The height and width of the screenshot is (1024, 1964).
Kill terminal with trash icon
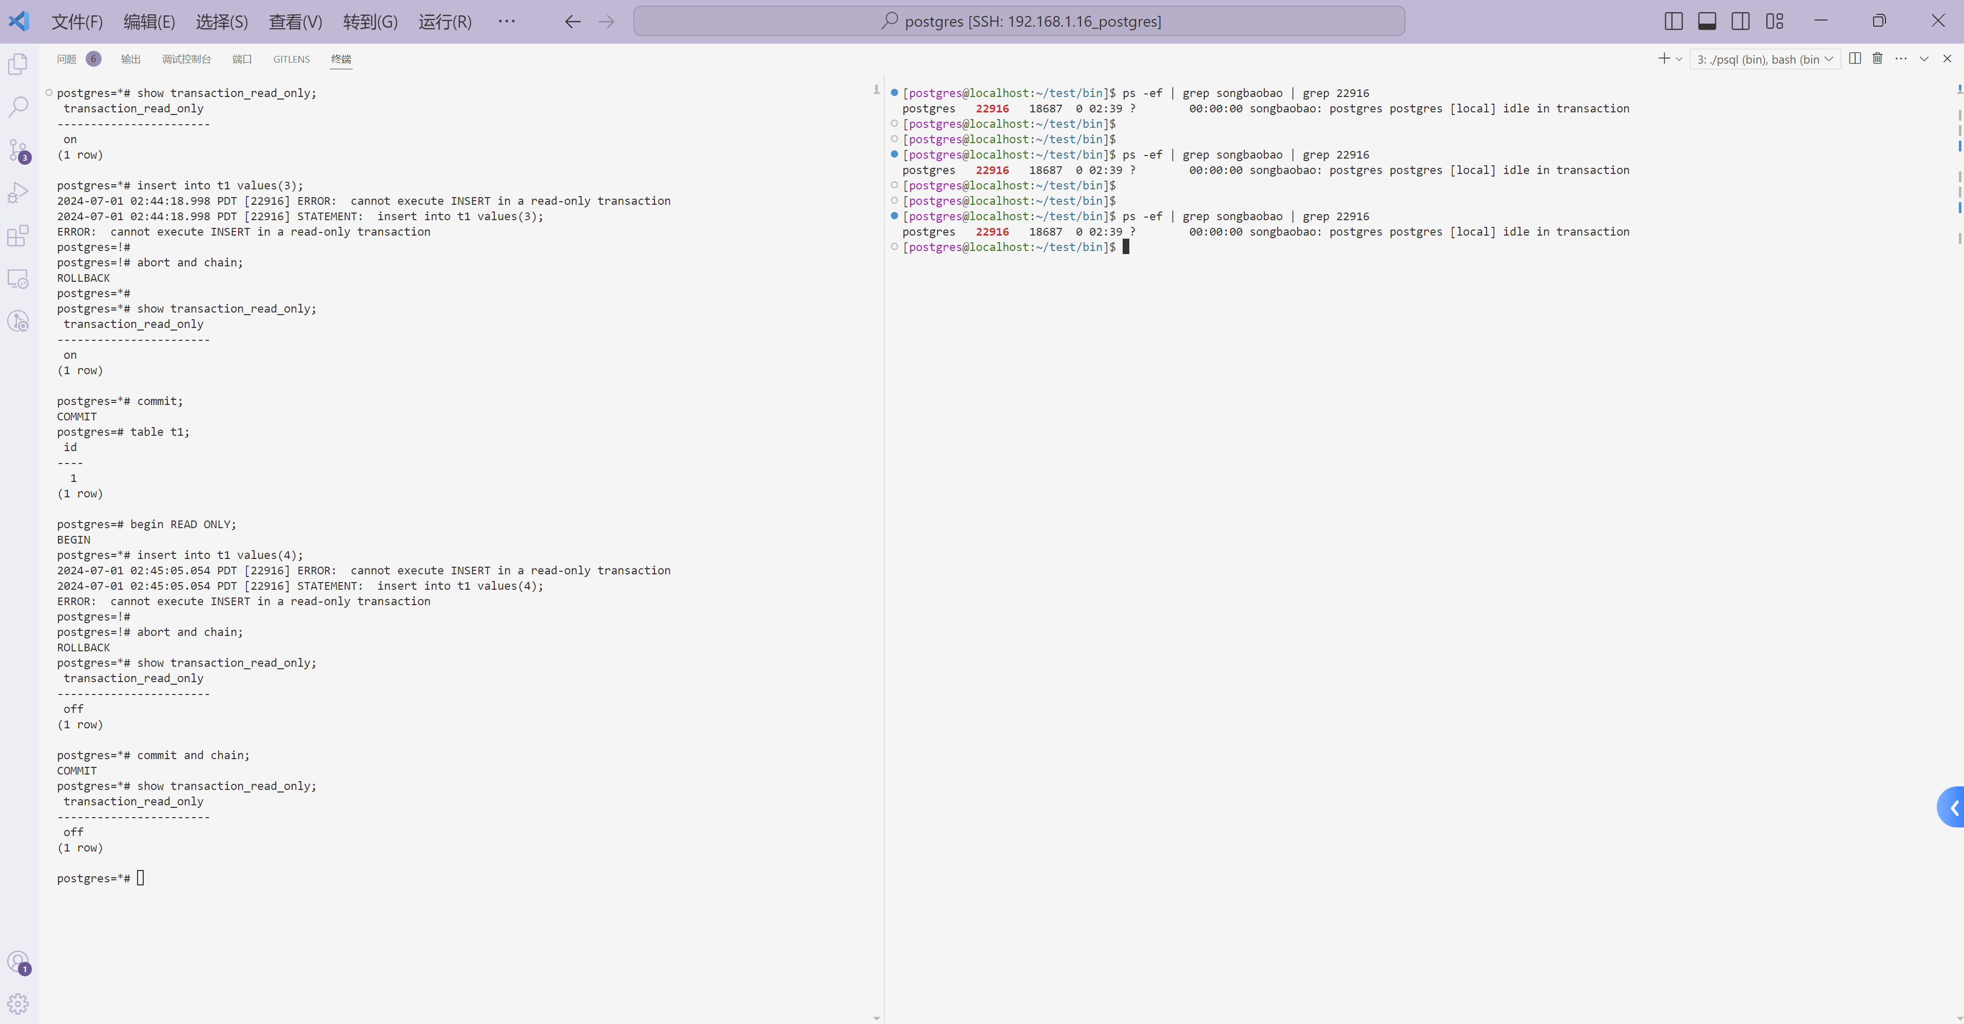[1878, 59]
